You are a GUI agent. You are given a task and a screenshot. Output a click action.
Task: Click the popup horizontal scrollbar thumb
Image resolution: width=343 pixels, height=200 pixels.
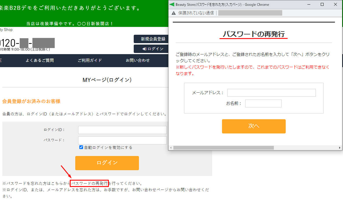[x=223, y=148]
